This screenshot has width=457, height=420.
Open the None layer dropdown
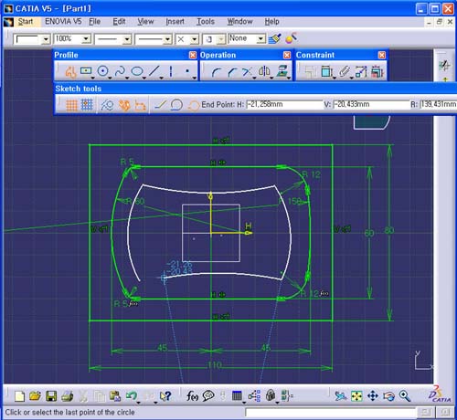tap(260, 39)
